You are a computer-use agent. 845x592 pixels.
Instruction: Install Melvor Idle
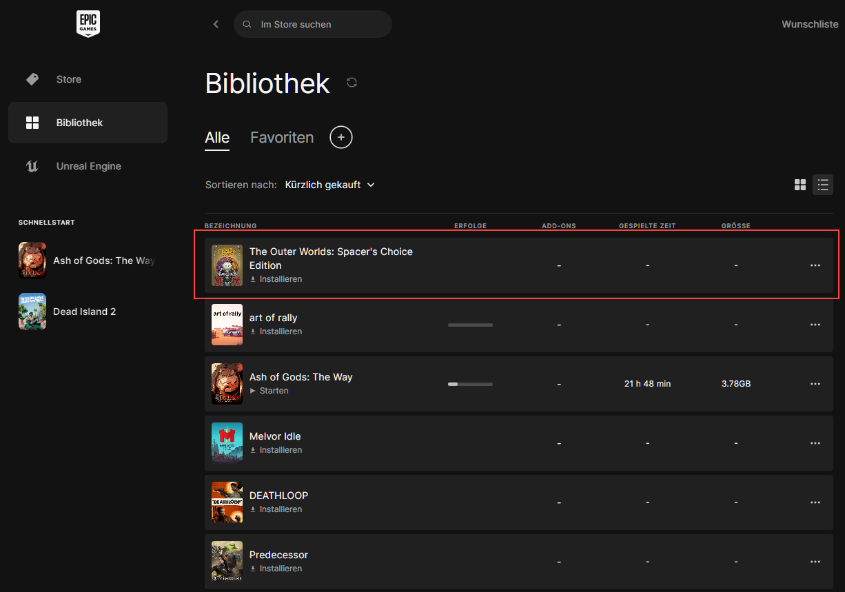pos(276,450)
